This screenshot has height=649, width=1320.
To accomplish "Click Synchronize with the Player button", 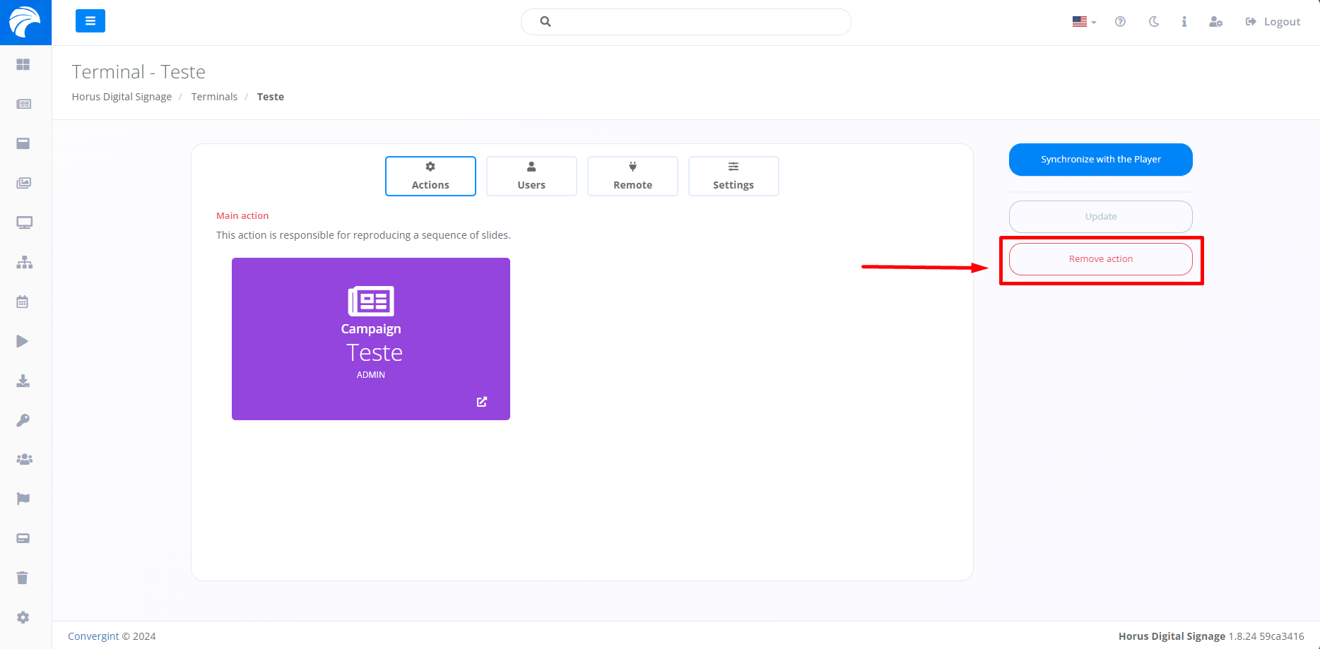I will click(x=1100, y=160).
